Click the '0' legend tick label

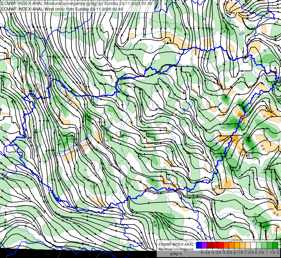(x=256, y=253)
